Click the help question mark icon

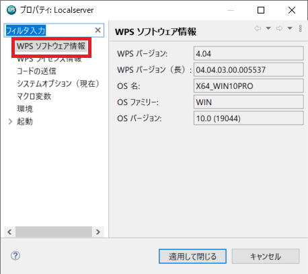pos(15,255)
